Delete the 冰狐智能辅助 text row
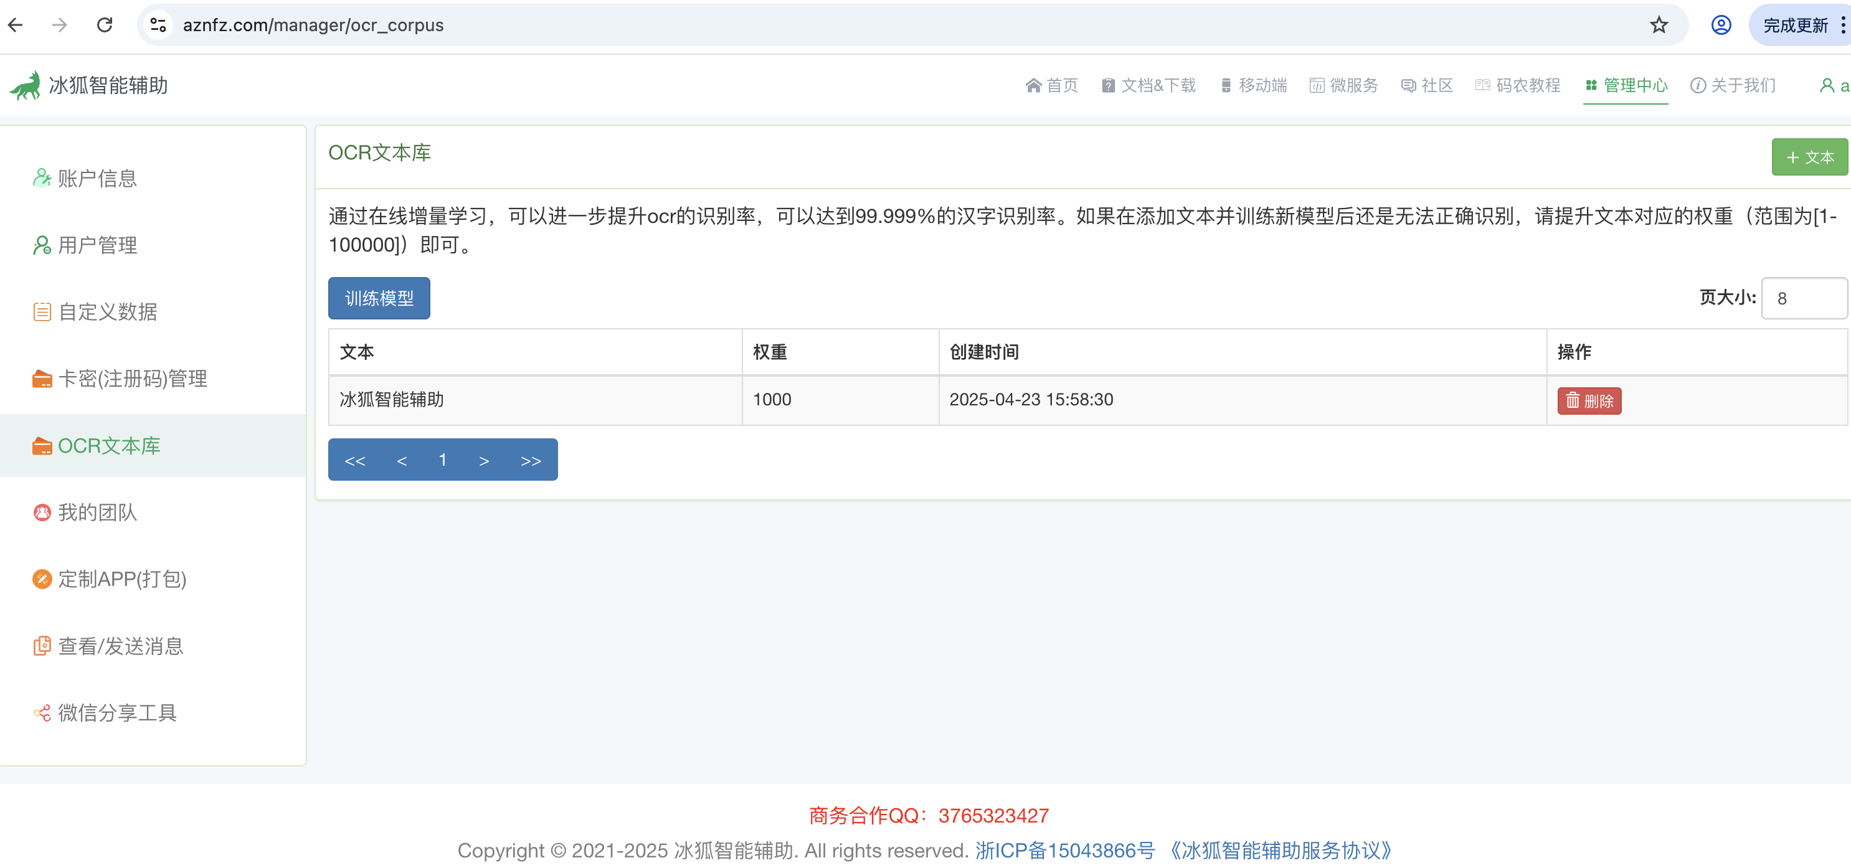1851x868 pixels. pos(1589,401)
